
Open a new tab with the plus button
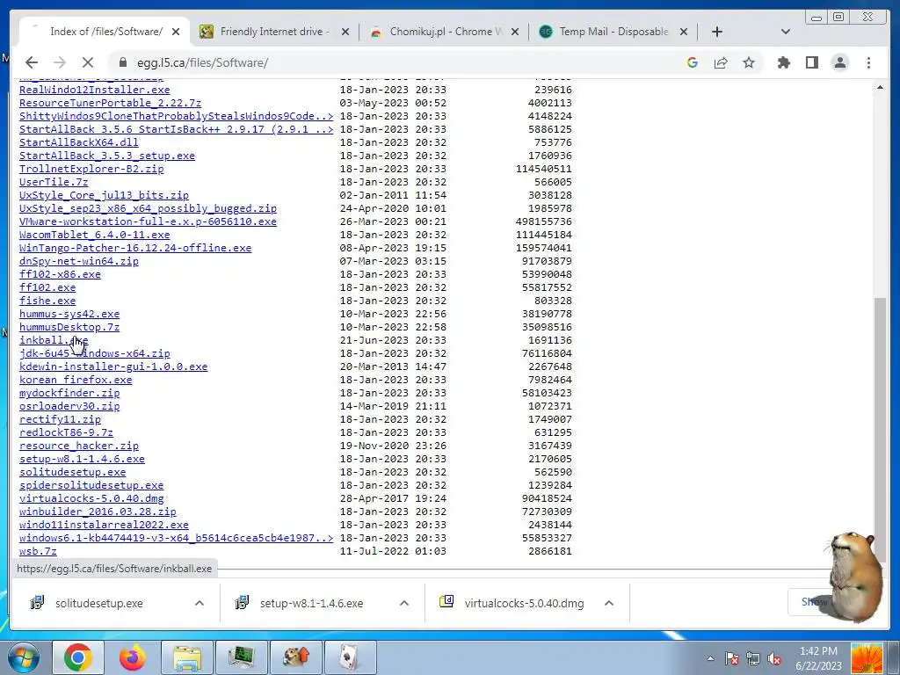[x=717, y=32]
